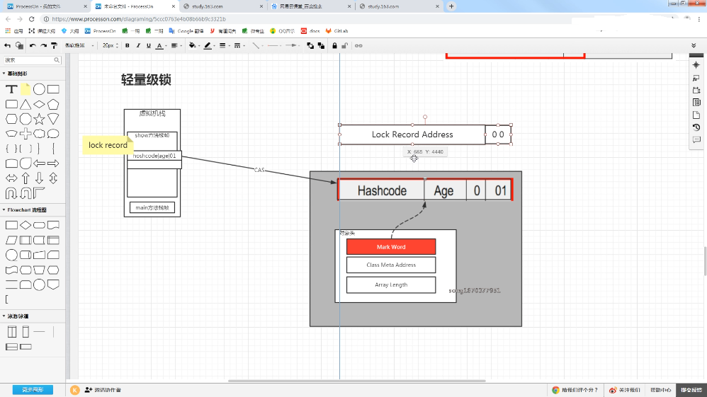Click the blue more shapes button

click(33, 390)
